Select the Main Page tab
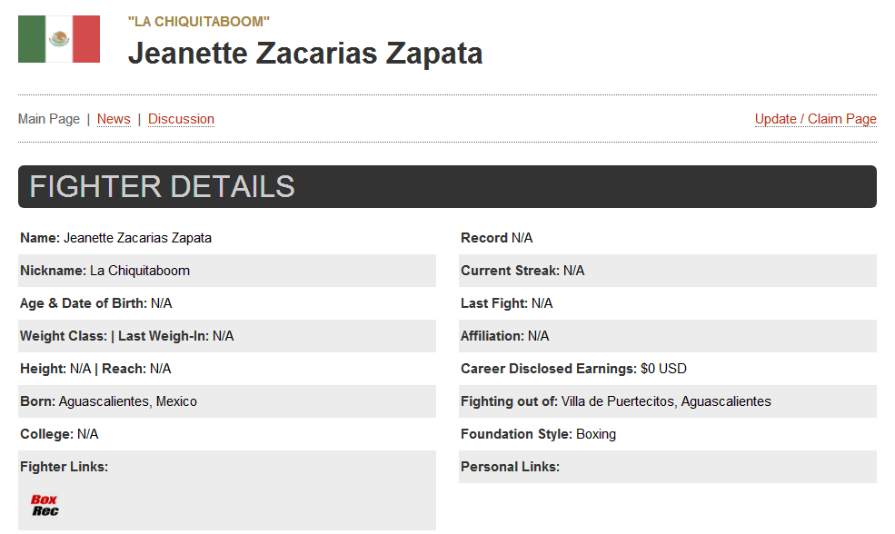895x534 pixels. (x=48, y=119)
